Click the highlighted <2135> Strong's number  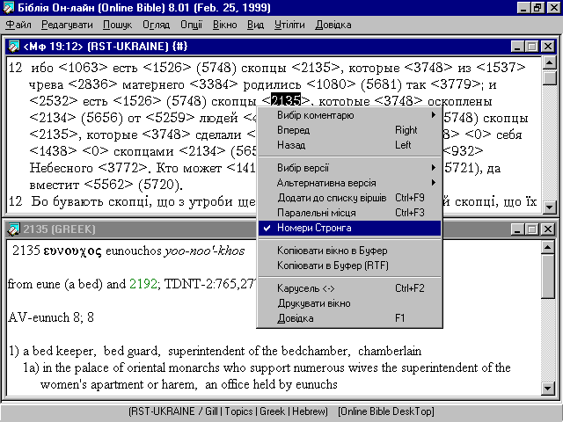[x=287, y=101]
